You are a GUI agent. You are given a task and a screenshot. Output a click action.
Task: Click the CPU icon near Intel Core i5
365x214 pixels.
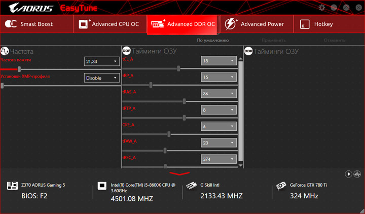[102, 186]
